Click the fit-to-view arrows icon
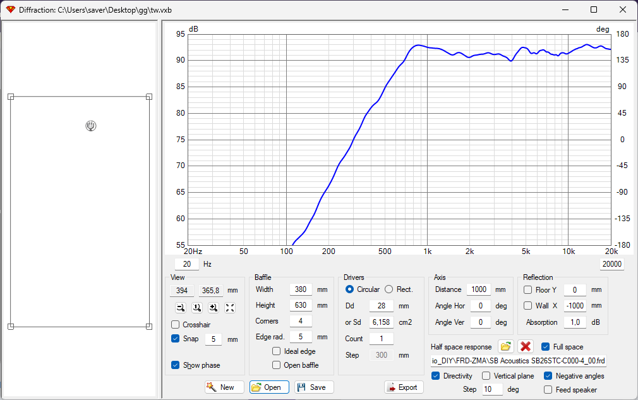The width and height of the screenshot is (638, 400). point(230,308)
